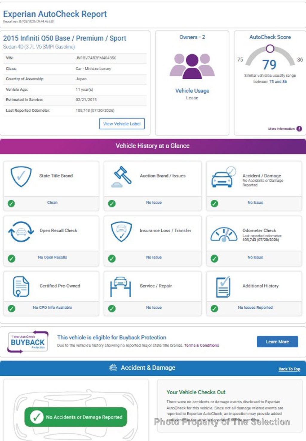Click No Issue under Accident / Damage

coord(255,203)
